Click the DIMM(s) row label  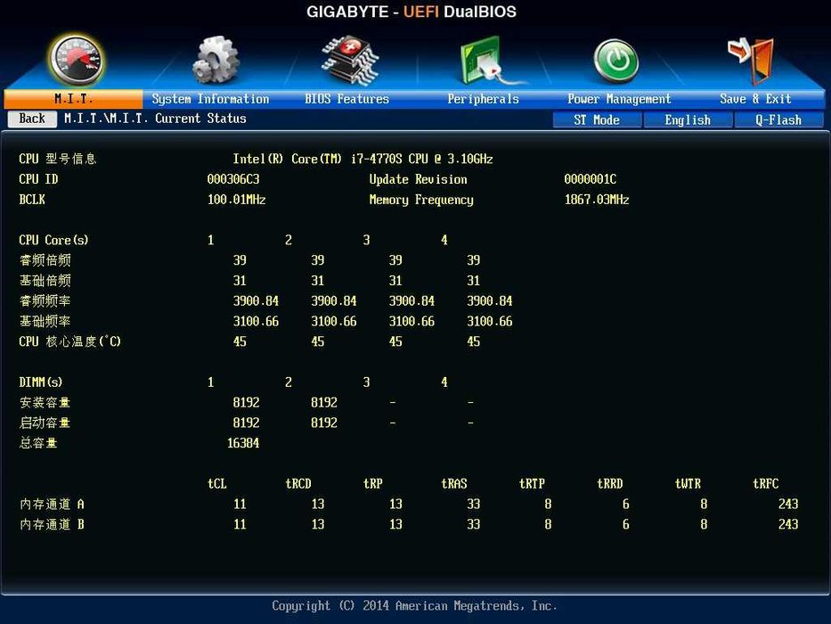point(41,382)
